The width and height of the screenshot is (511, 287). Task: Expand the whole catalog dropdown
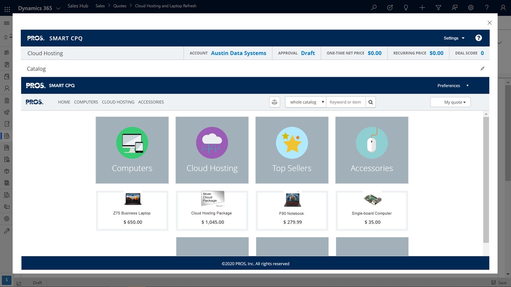(306, 102)
